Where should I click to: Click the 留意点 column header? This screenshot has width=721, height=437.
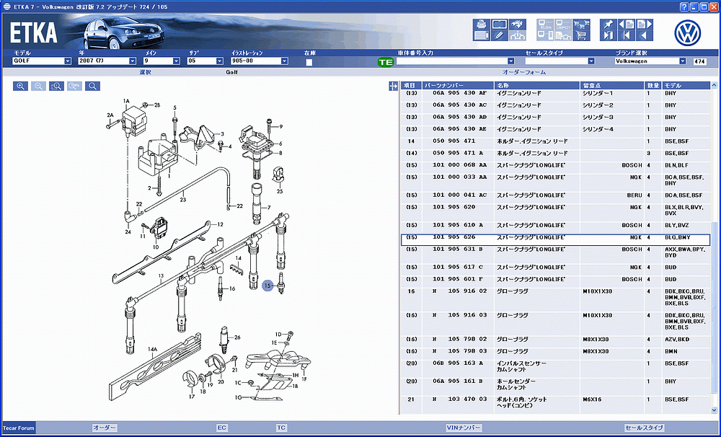(612, 86)
